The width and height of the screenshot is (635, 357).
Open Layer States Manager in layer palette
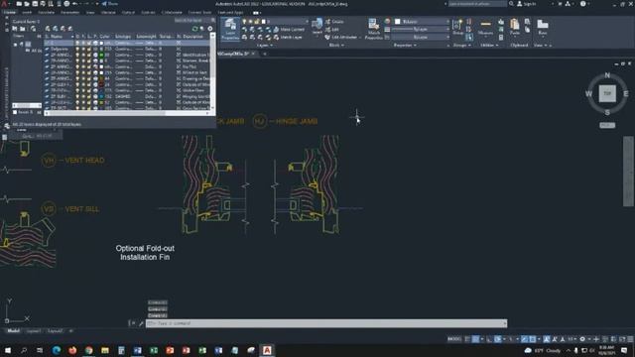(33, 29)
